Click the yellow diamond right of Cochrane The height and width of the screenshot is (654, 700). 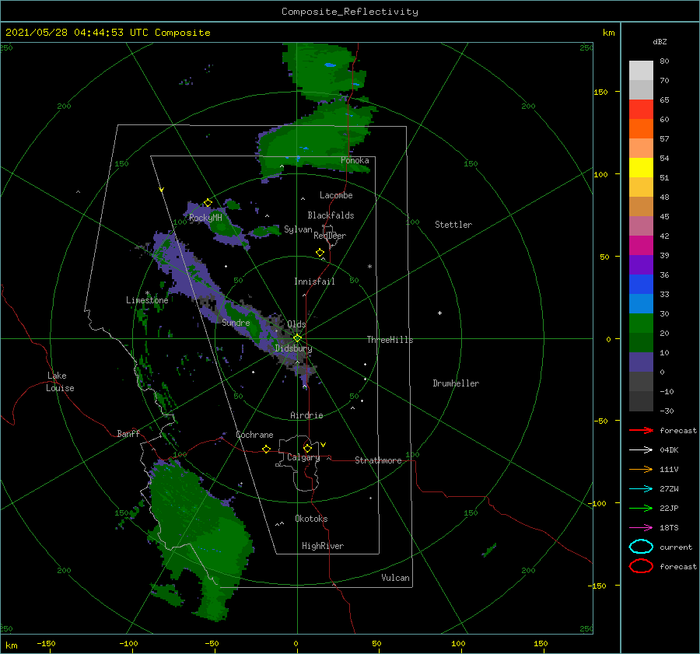[x=266, y=449]
